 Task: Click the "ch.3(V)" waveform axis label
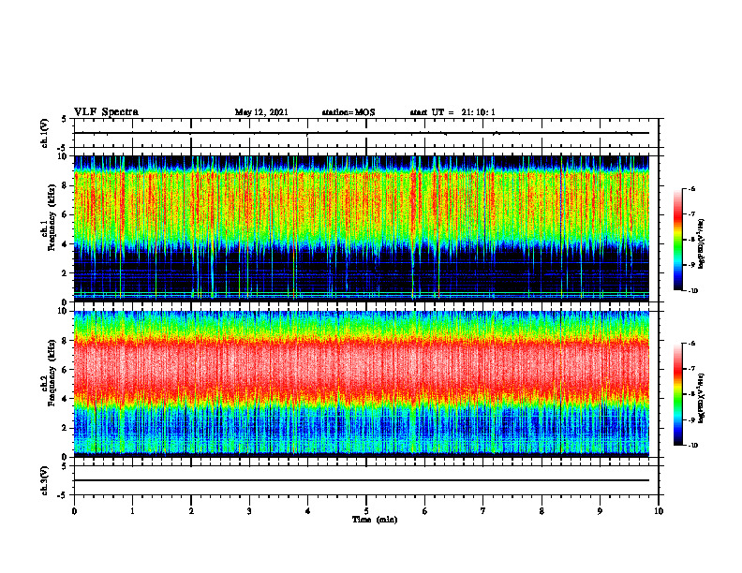(x=45, y=480)
